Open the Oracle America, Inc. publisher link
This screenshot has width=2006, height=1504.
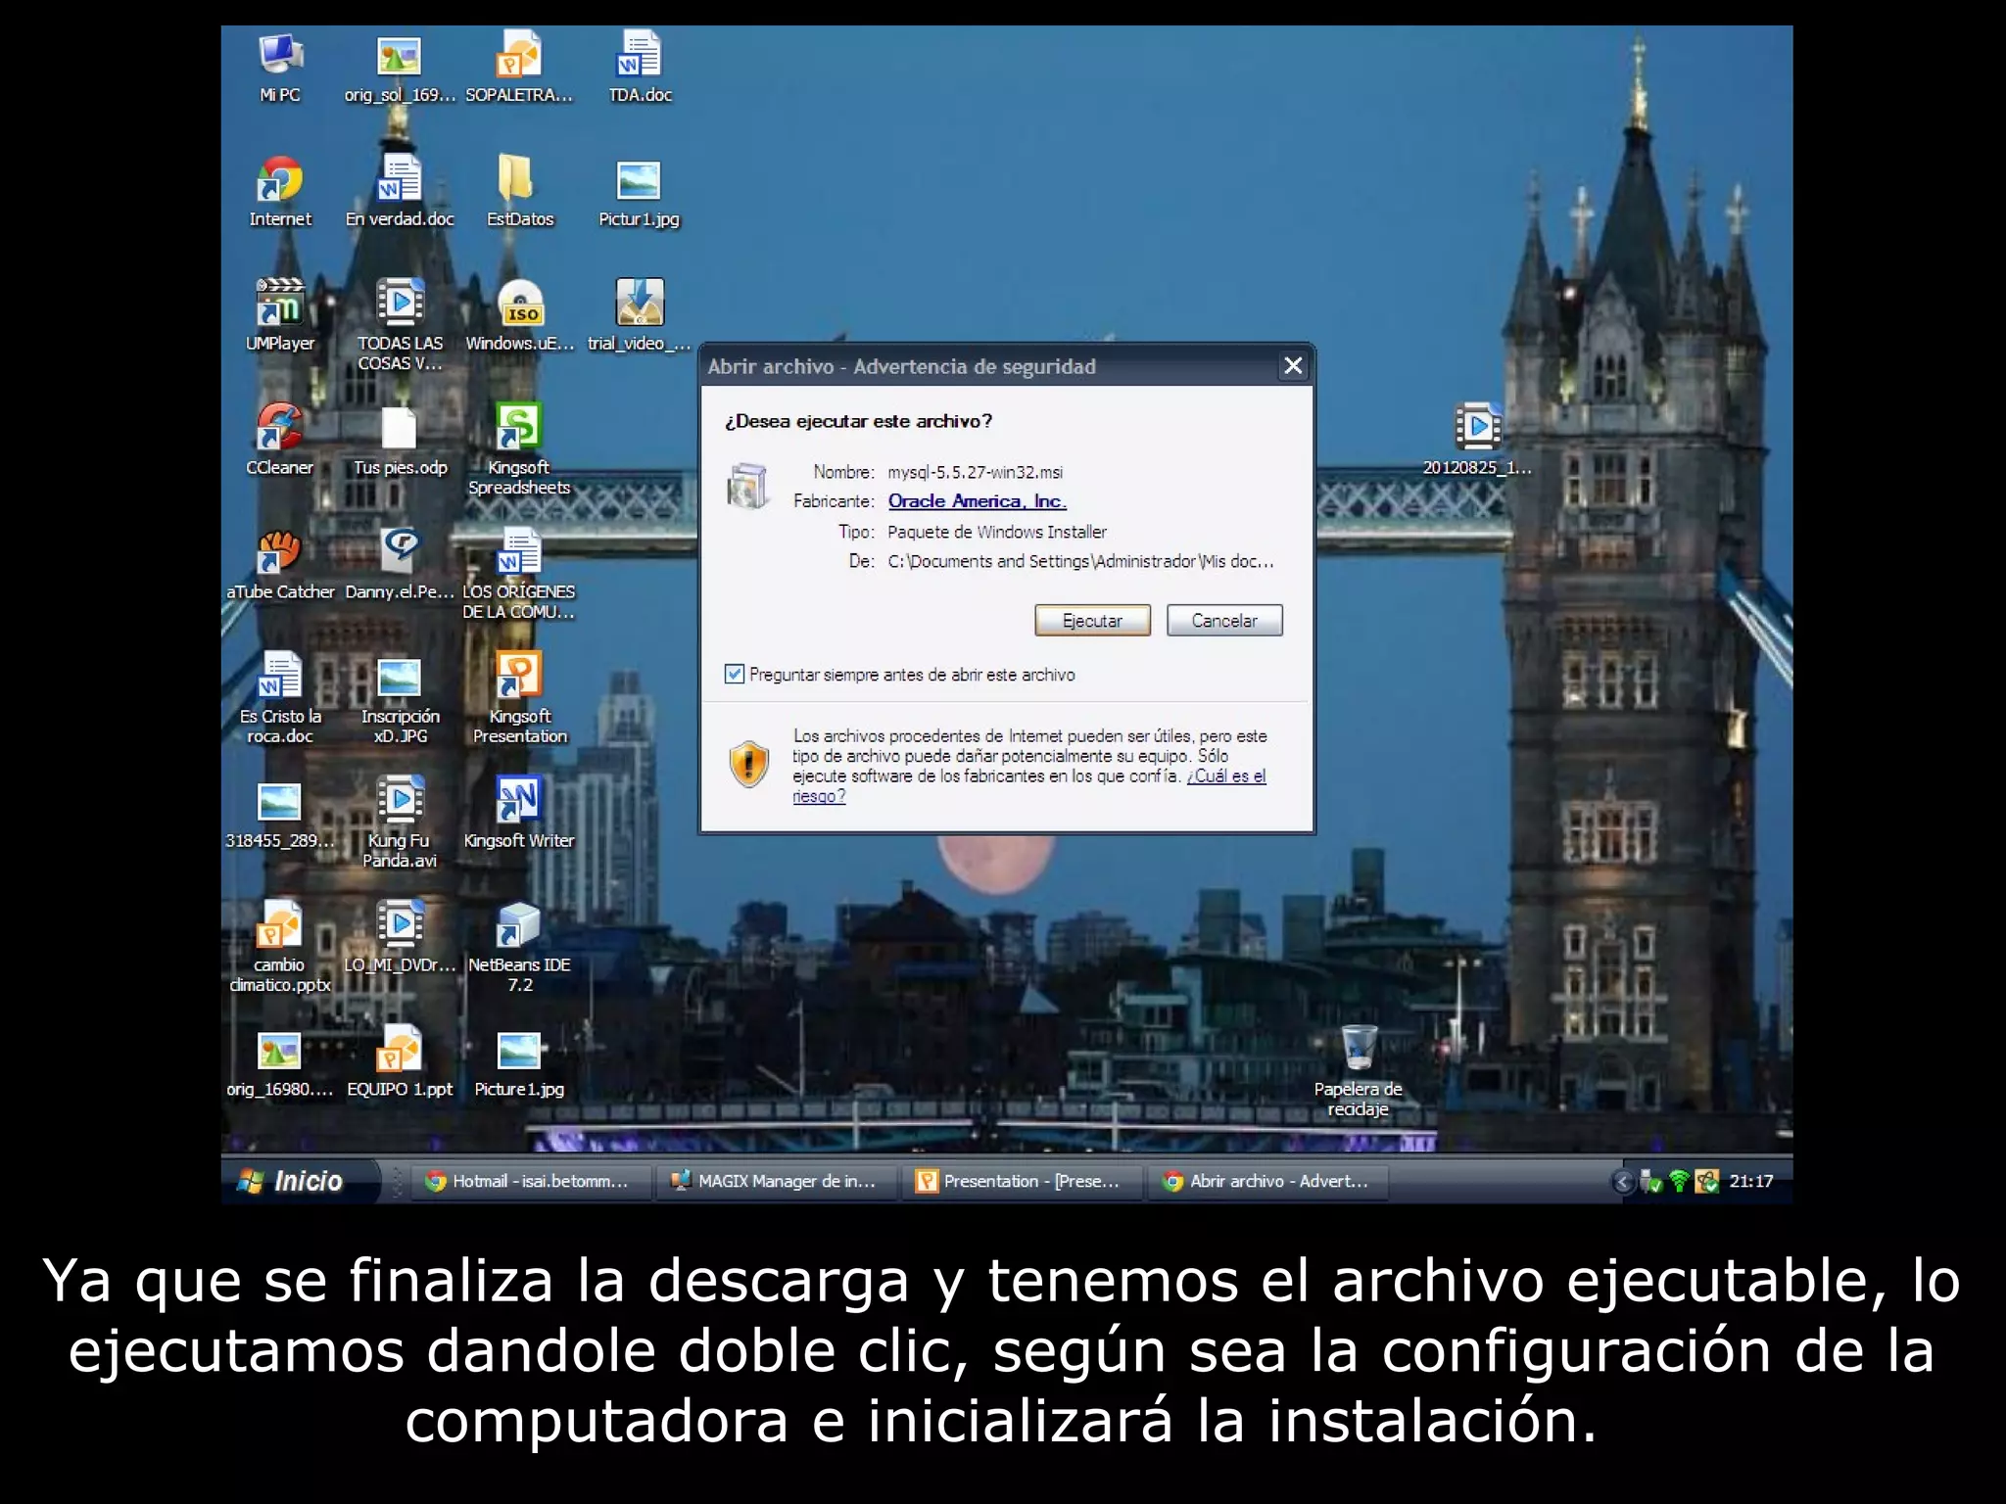click(x=977, y=501)
